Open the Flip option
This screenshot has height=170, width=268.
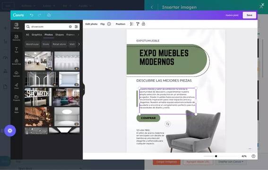click(103, 24)
